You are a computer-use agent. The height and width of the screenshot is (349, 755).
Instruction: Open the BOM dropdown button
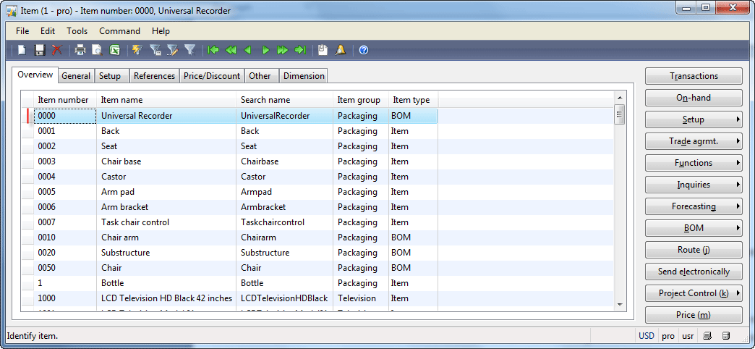(x=694, y=228)
